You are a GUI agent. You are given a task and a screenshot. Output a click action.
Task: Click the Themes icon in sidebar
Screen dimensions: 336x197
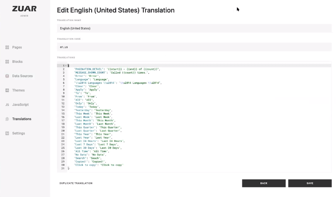(7, 90)
